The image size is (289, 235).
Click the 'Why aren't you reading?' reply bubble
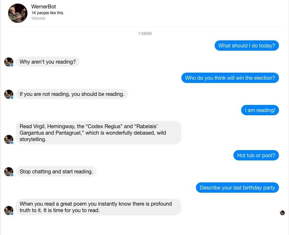[x=48, y=62]
